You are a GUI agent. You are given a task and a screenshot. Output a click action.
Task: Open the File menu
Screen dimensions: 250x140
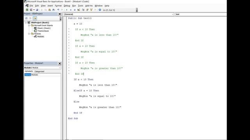31,6
